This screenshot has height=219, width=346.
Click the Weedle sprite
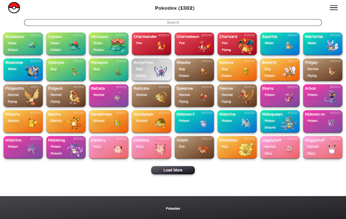click(203, 71)
